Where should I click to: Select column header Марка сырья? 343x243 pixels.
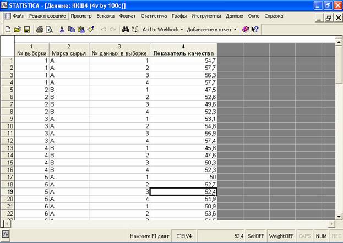click(x=69, y=50)
